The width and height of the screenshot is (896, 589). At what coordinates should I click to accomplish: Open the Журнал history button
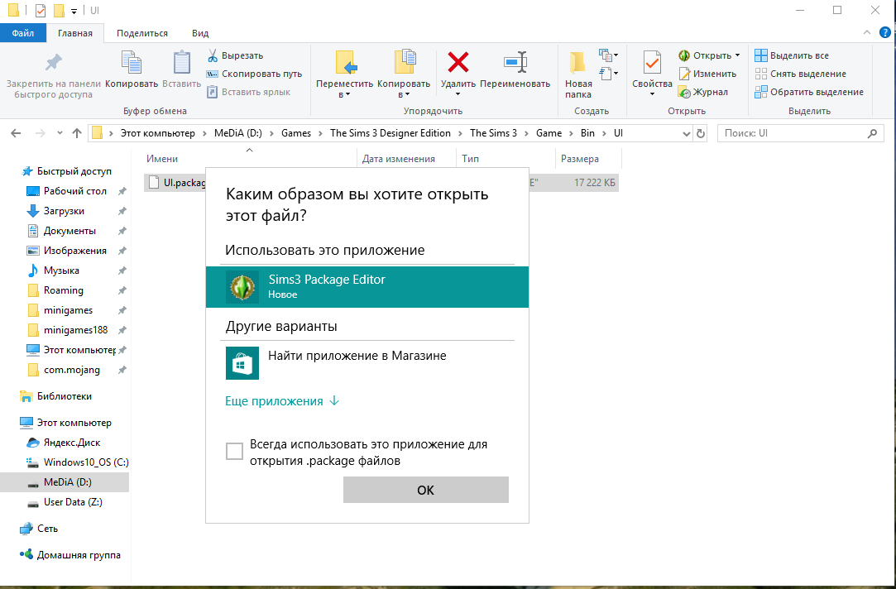[x=703, y=92]
